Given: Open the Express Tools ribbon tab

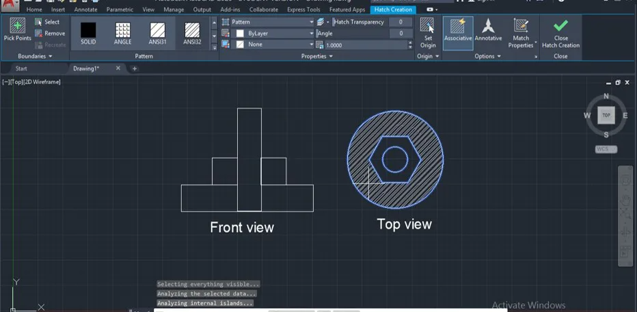Looking at the screenshot, I should [x=303, y=10].
